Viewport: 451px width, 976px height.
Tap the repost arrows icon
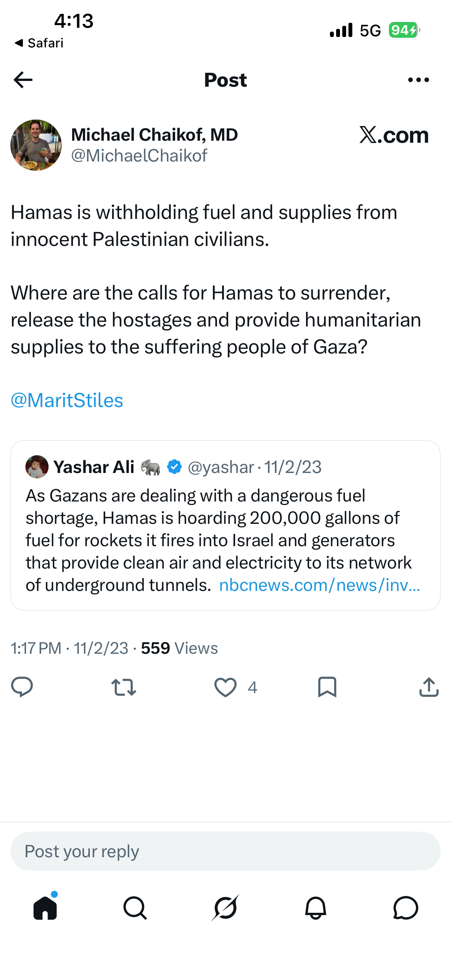point(124,687)
